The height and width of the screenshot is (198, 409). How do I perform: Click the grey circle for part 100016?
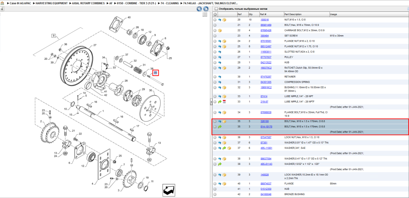[x=215, y=20]
